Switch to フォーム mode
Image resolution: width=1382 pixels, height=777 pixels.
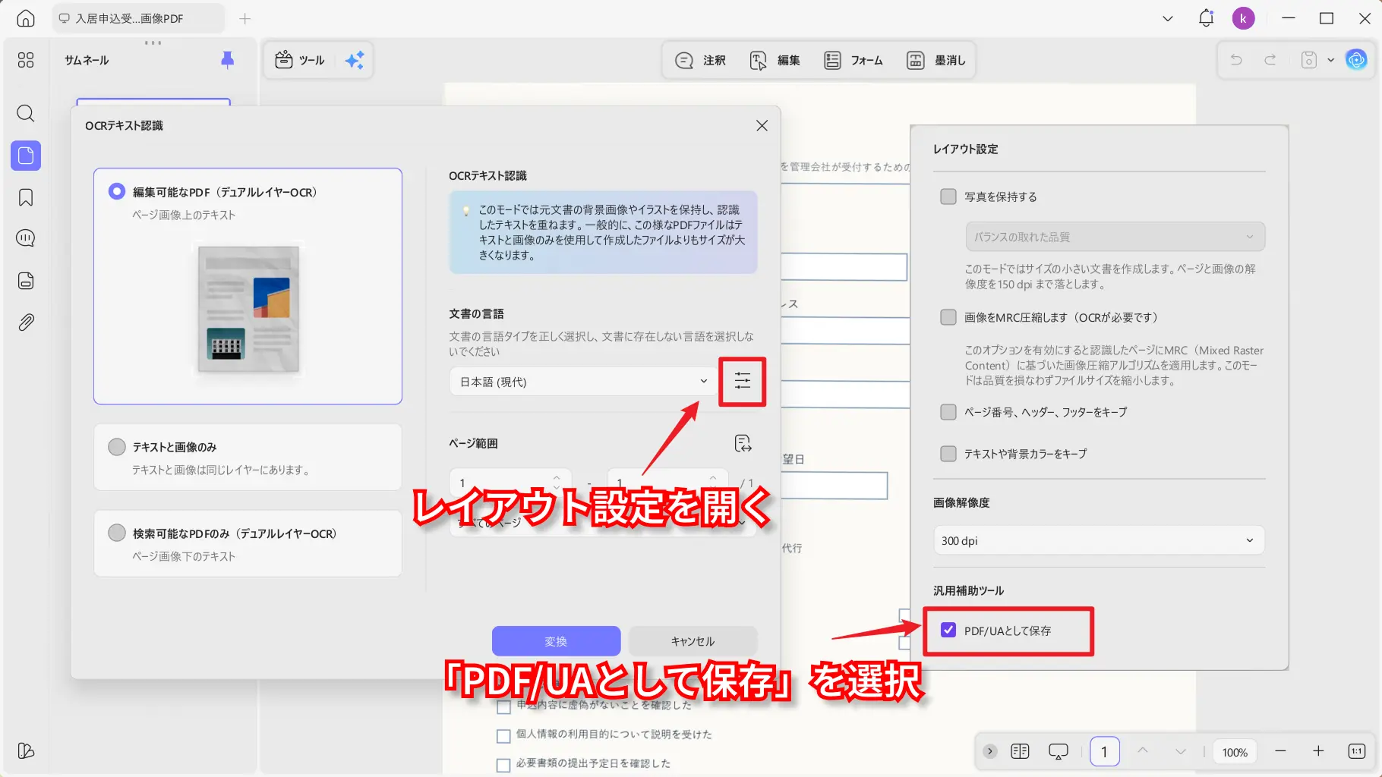(x=853, y=60)
